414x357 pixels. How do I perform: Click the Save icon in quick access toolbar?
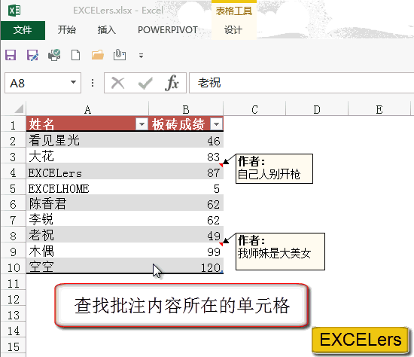point(11,55)
